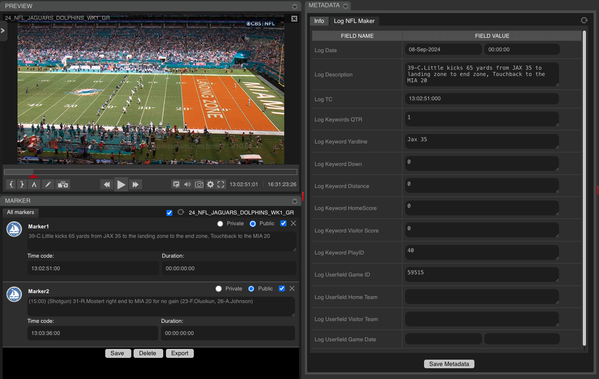This screenshot has height=379, width=599.
Task: Take a snapshot with camera icon
Action: pyautogui.click(x=199, y=184)
